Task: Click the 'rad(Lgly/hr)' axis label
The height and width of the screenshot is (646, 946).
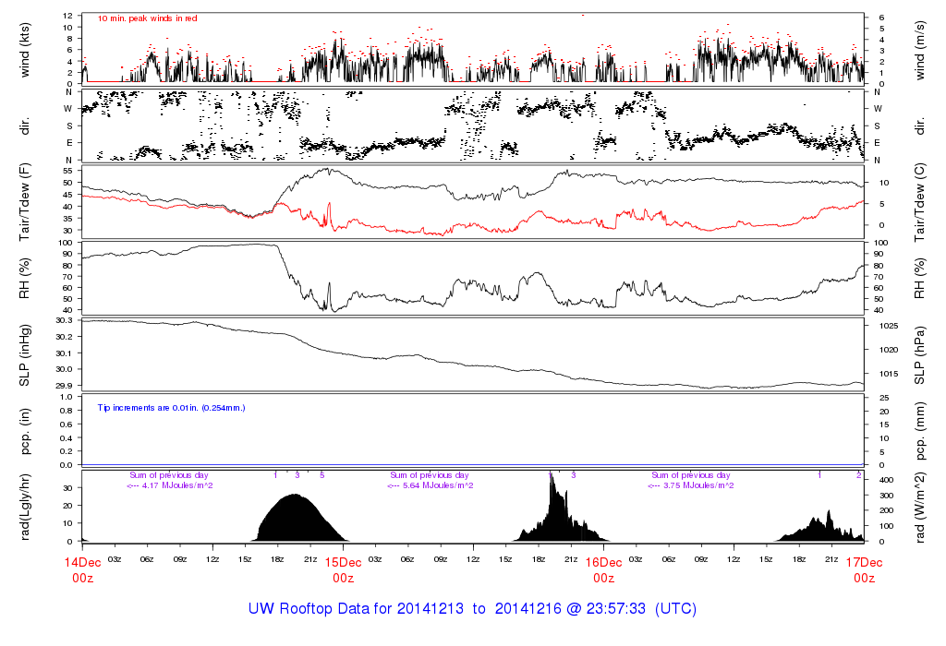Action: point(25,507)
